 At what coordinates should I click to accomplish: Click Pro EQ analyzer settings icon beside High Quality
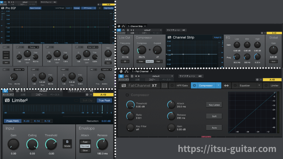(x=100, y=8)
